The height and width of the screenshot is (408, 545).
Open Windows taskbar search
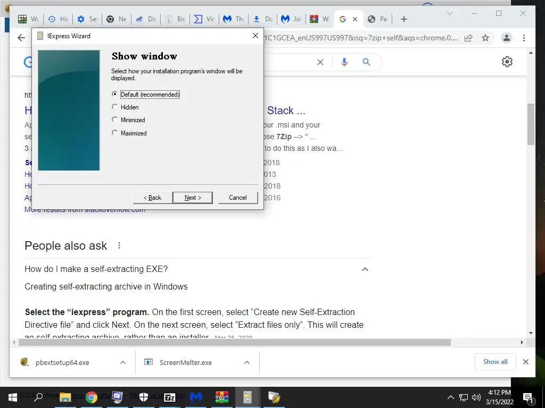(38, 397)
